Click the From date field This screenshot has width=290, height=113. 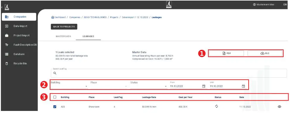tap(186, 86)
